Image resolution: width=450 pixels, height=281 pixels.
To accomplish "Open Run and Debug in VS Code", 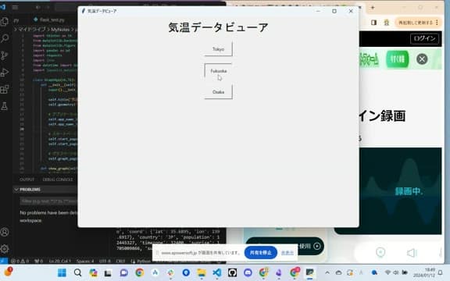I will (5, 73).
